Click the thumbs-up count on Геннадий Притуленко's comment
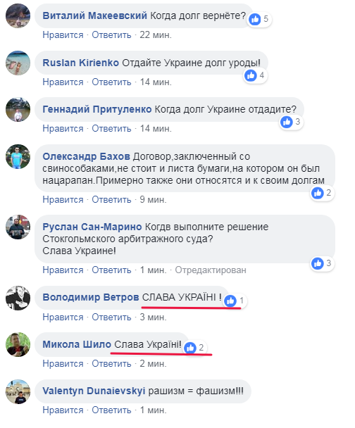355x428 pixels. tap(298, 122)
